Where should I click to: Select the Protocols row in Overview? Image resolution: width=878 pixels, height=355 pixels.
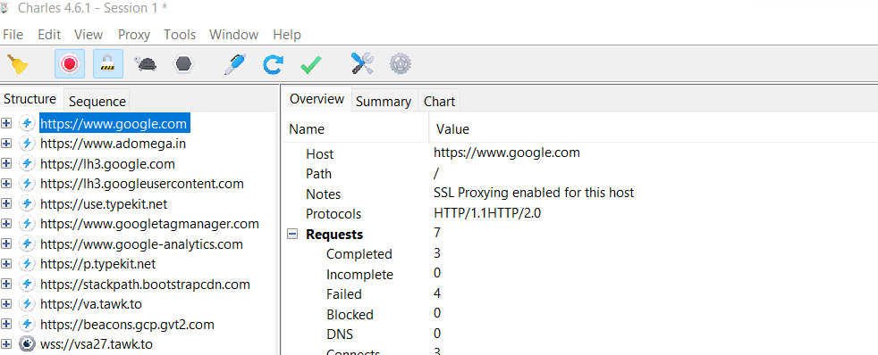pos(580,214)
